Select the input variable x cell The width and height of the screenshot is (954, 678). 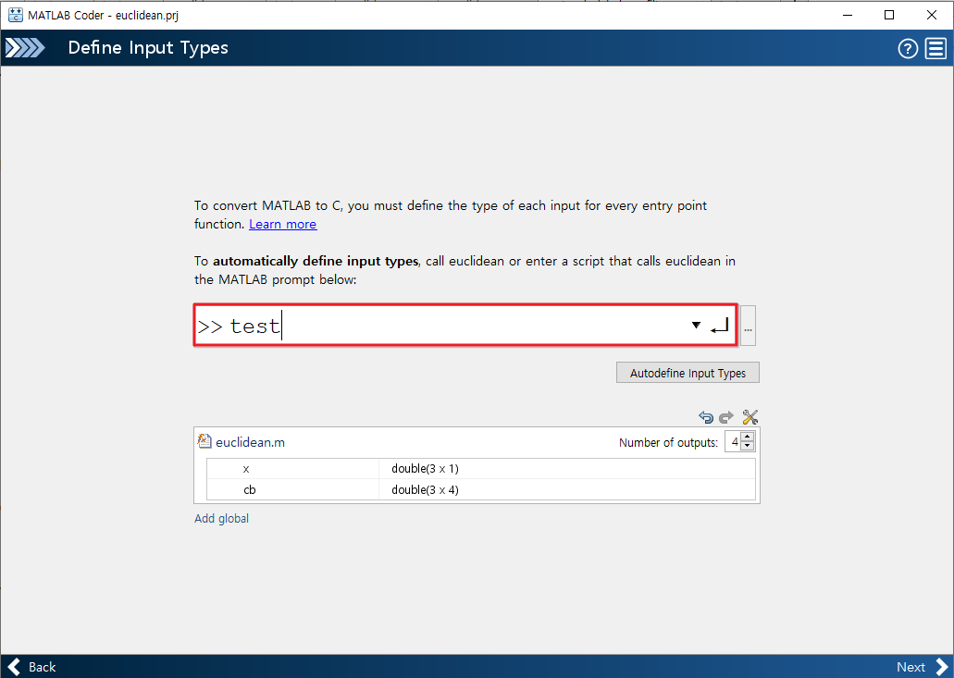[x=292, y=469]
